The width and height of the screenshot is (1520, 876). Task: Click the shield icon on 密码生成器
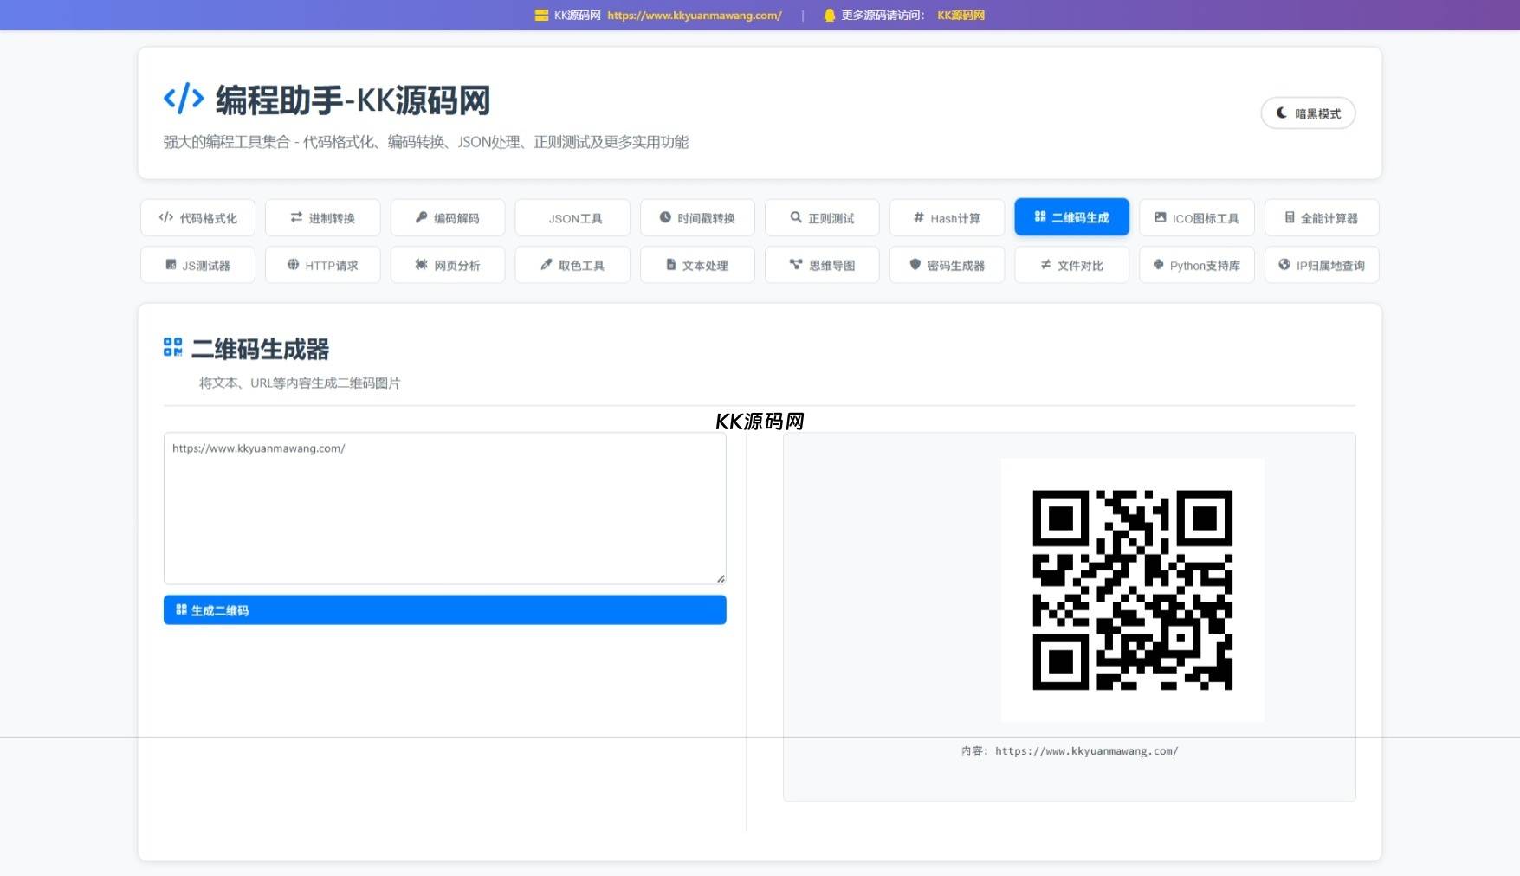tap(915, 264)
